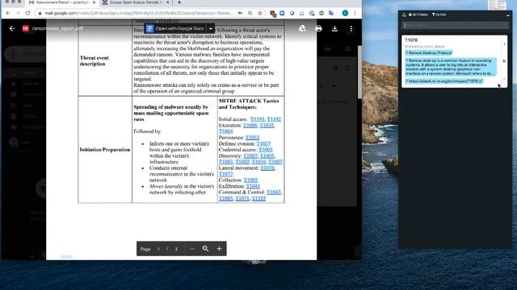Click the red PDF file icon
The height and width of the screenshot is (290, 517).
coord(25,29)
